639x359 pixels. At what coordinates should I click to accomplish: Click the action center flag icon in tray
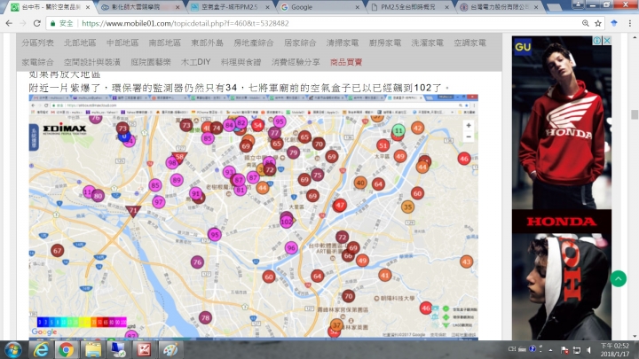(564, 349)
